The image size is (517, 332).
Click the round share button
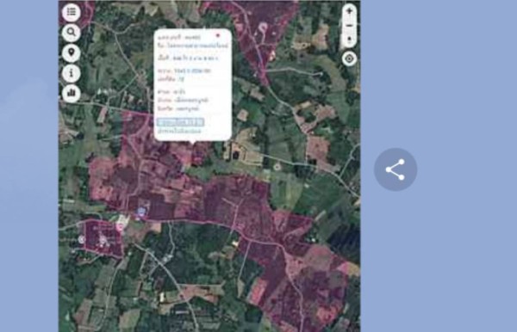[396, 169]
